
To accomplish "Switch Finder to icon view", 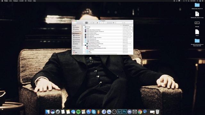I will 84,23.
